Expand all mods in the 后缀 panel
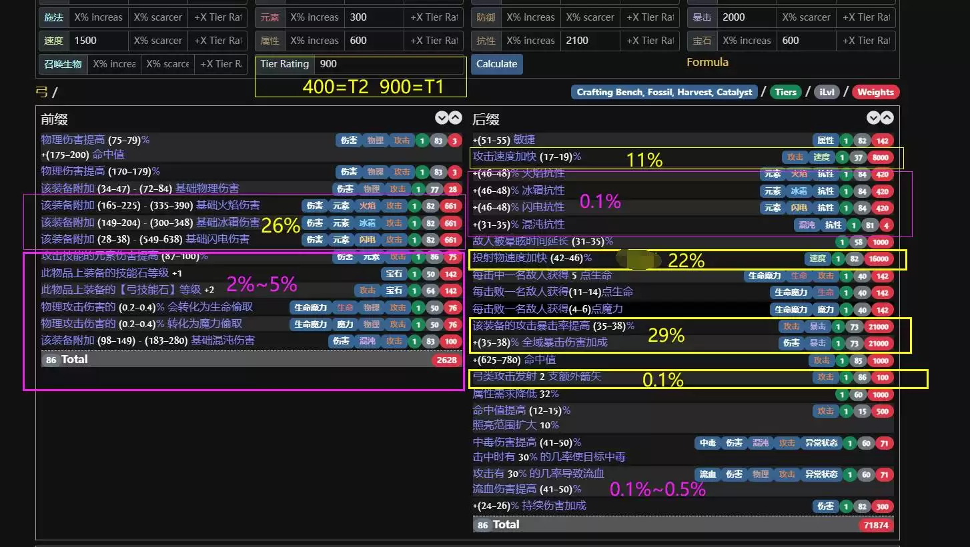 (873, 118)
